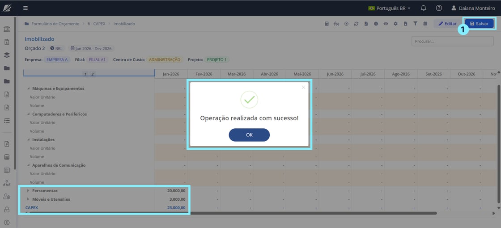The height and width of the screenshot is (228, 501).
Task: Open the 6 - CAPEX breadcrumb
Action: 98,24
